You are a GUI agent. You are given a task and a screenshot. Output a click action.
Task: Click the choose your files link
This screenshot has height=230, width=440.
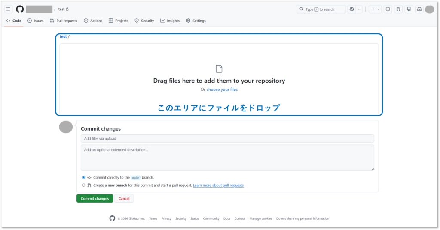coord(222,90)
